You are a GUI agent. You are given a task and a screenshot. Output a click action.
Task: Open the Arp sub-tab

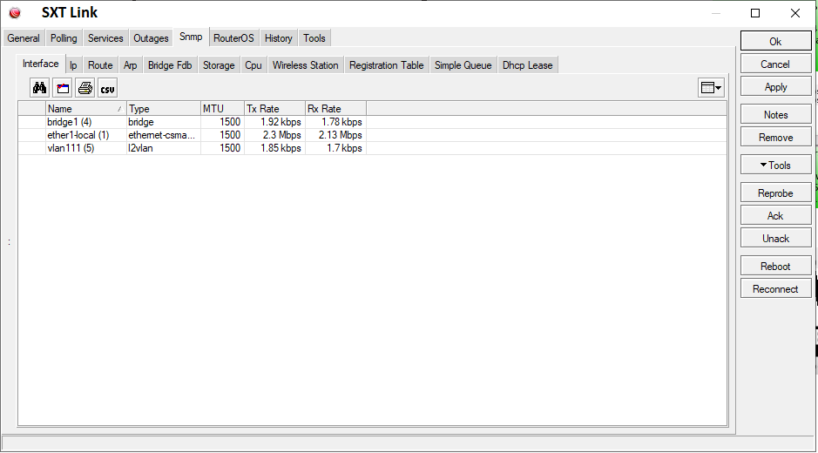(x=131, y=65)
